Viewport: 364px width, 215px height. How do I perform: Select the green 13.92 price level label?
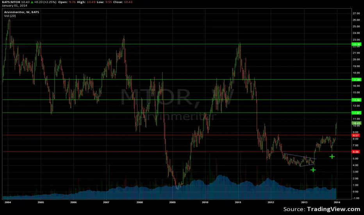[356, 100]
